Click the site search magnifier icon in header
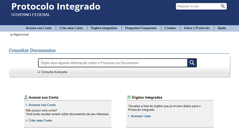The image size is (239, 135). [223, 6]
